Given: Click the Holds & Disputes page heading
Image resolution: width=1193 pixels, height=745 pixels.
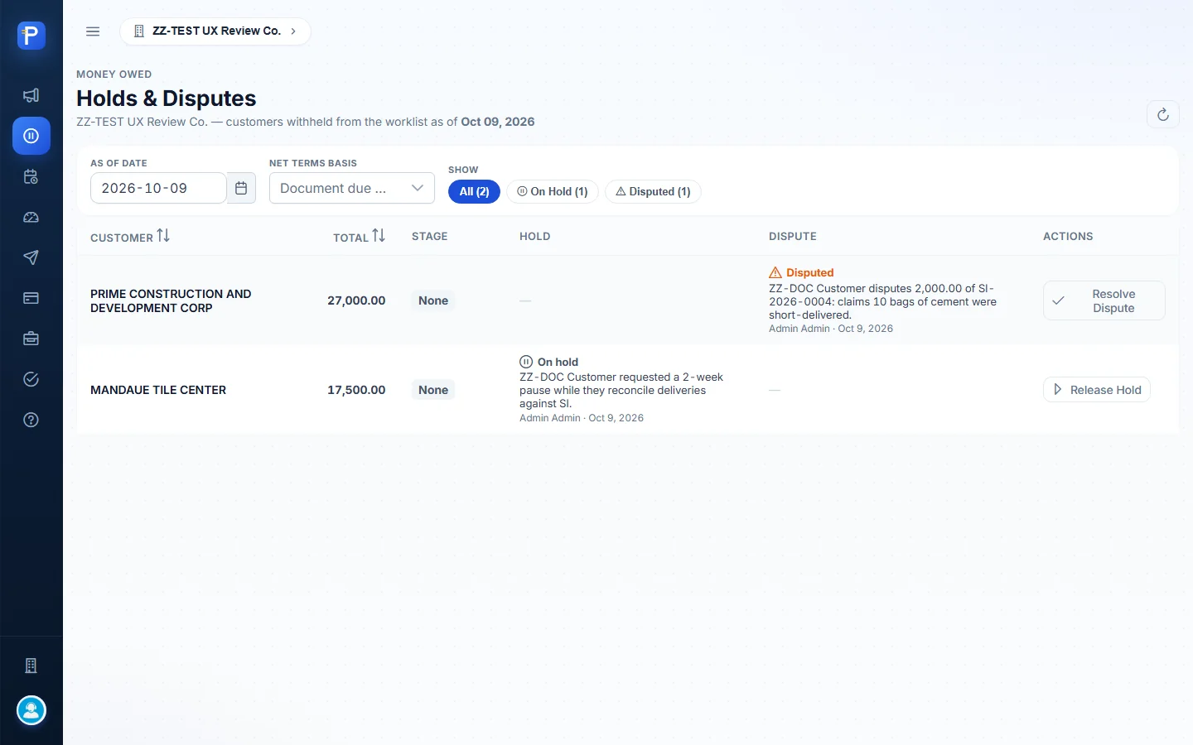Looking at the screenshot, I should [x=167, y=99].
